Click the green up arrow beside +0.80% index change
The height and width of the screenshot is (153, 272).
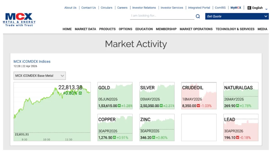(80, 93)
